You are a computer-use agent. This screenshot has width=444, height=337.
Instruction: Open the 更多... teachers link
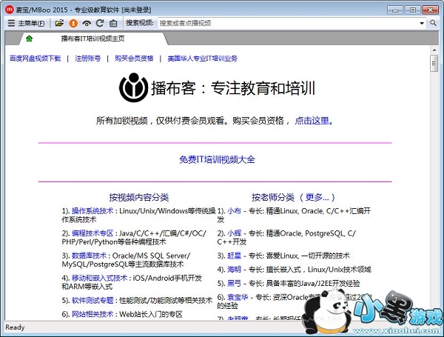317,197
